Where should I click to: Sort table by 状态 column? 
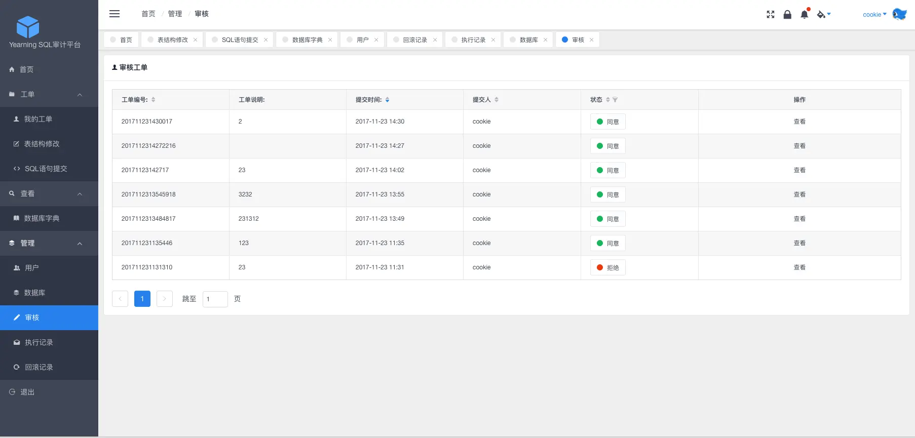click(x=608, y=100)
